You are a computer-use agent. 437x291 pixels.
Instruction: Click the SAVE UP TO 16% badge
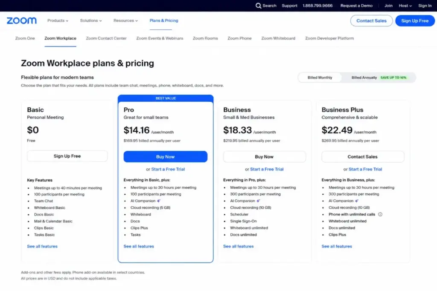tap(393, 78)
